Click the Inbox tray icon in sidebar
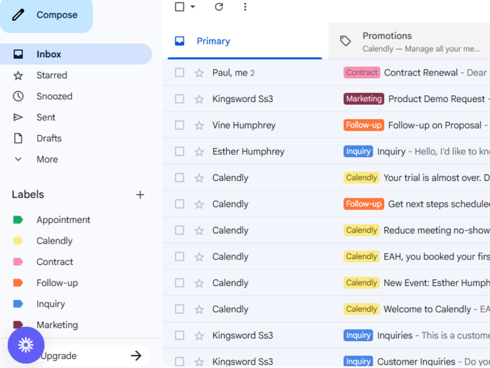Image resolution: width=490 pixels, height=368 pixels. 18,54
